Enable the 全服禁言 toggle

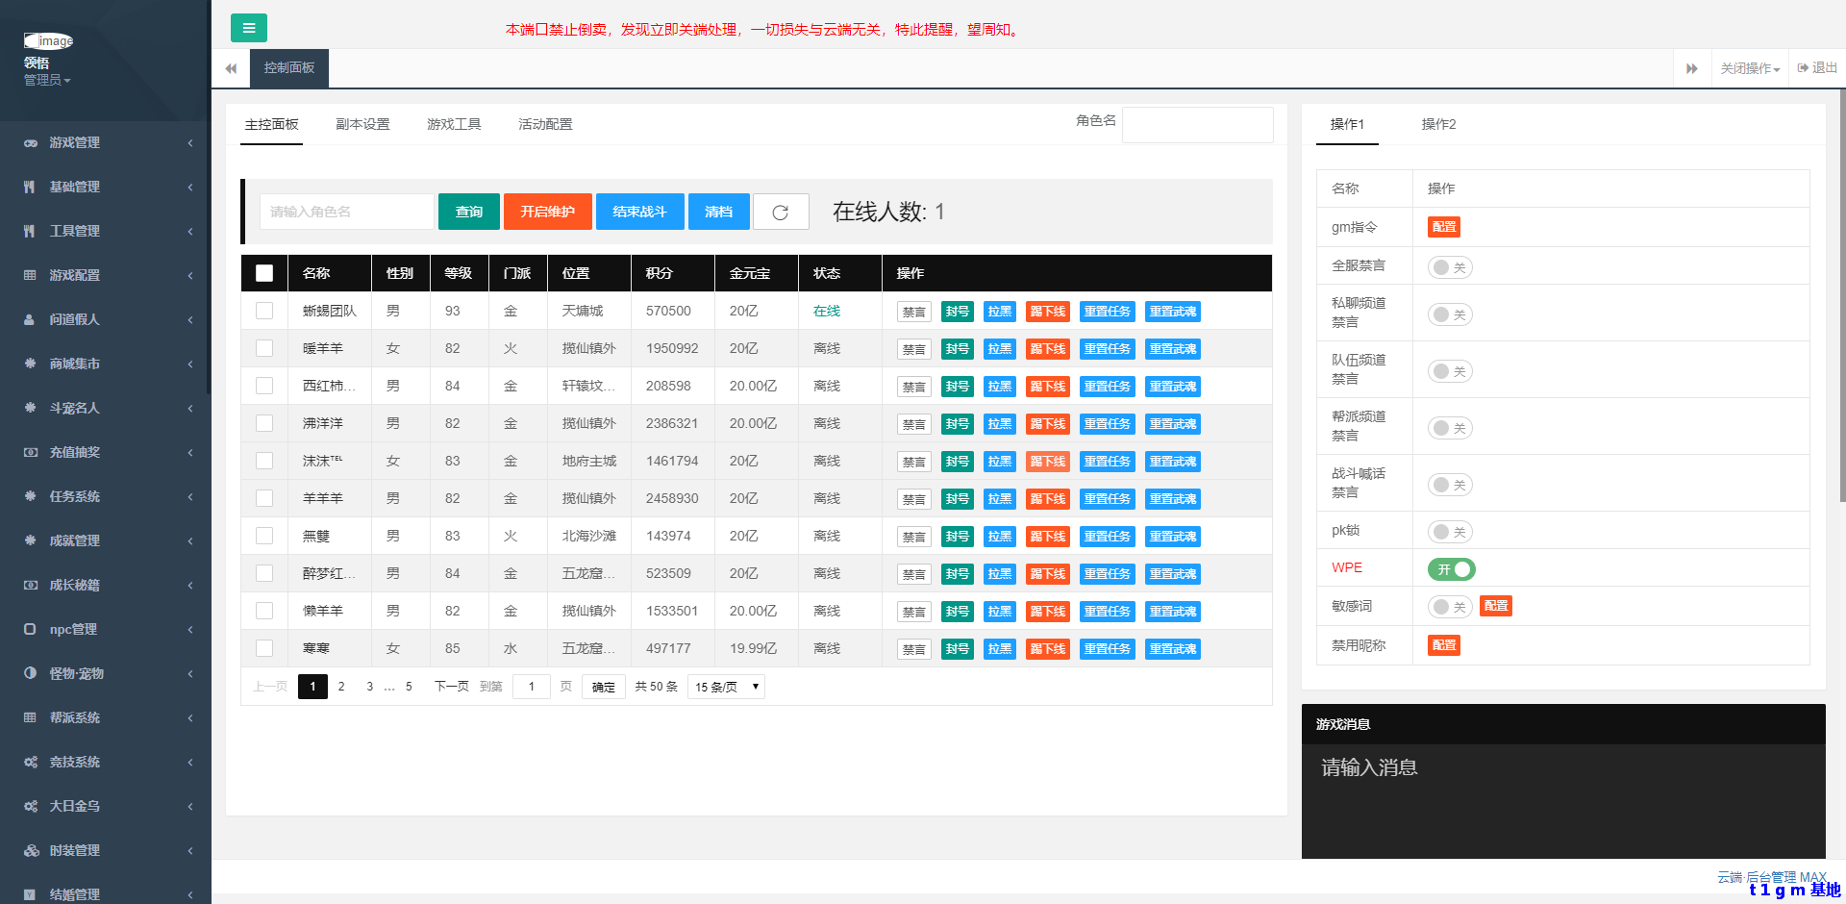[x=1449, y=267]
